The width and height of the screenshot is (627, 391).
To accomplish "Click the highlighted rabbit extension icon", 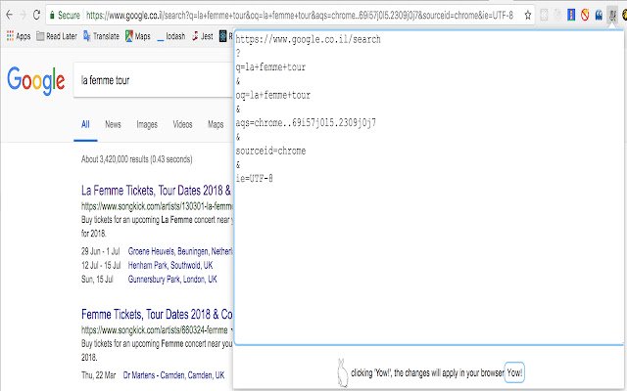I will (612, 16).
